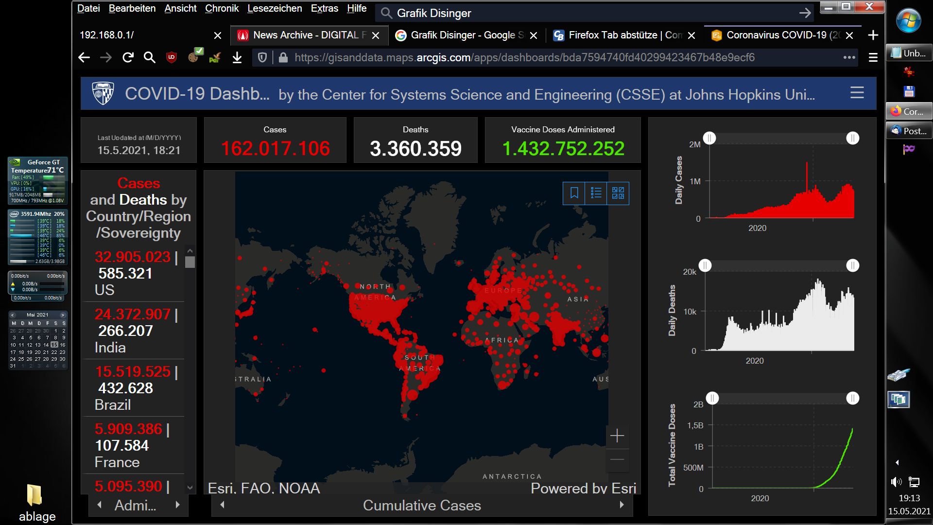Go to previous list tab left of Admi...

coord(100,505)
